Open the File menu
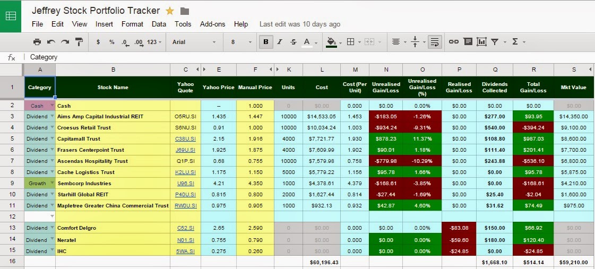 point(37,24)
